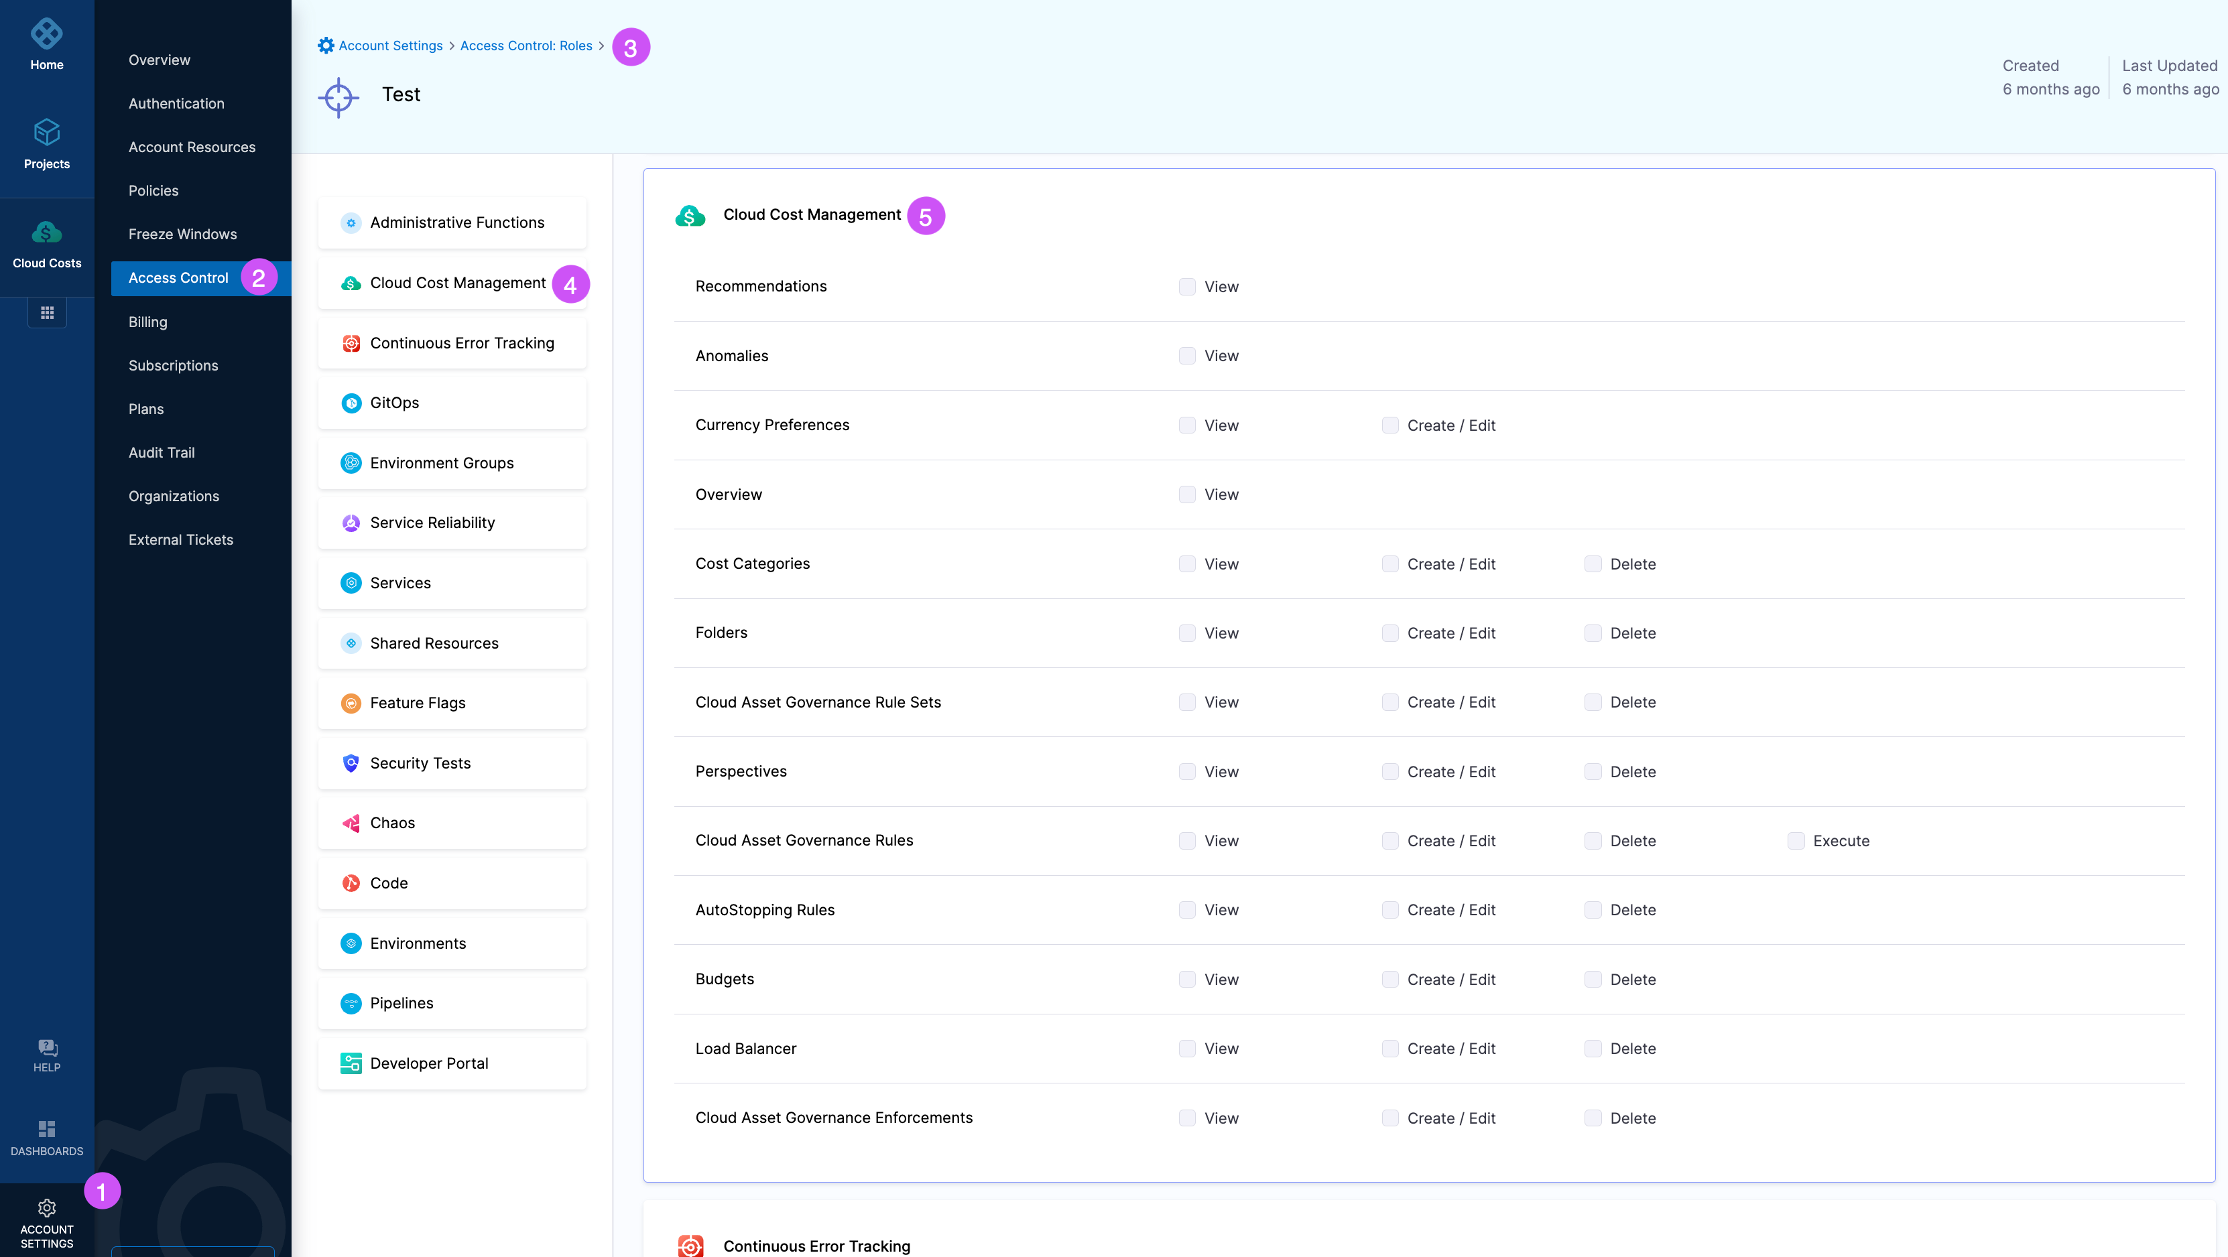Check Create / Edit for Currency Preferences
The width and height of the screenshot is (2228, 1257).
(x=1390, y=425)
